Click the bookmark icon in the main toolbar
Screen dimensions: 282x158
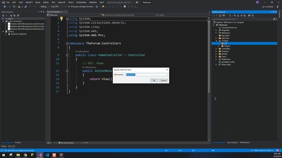click(125, 7)
